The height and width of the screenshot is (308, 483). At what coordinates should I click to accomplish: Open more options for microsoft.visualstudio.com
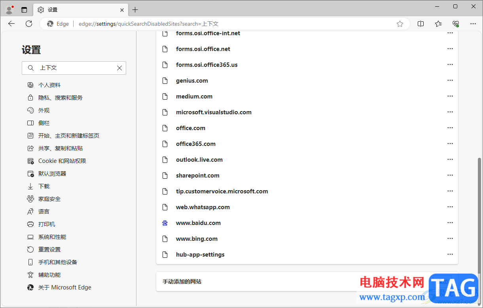(x=450, y=112)
